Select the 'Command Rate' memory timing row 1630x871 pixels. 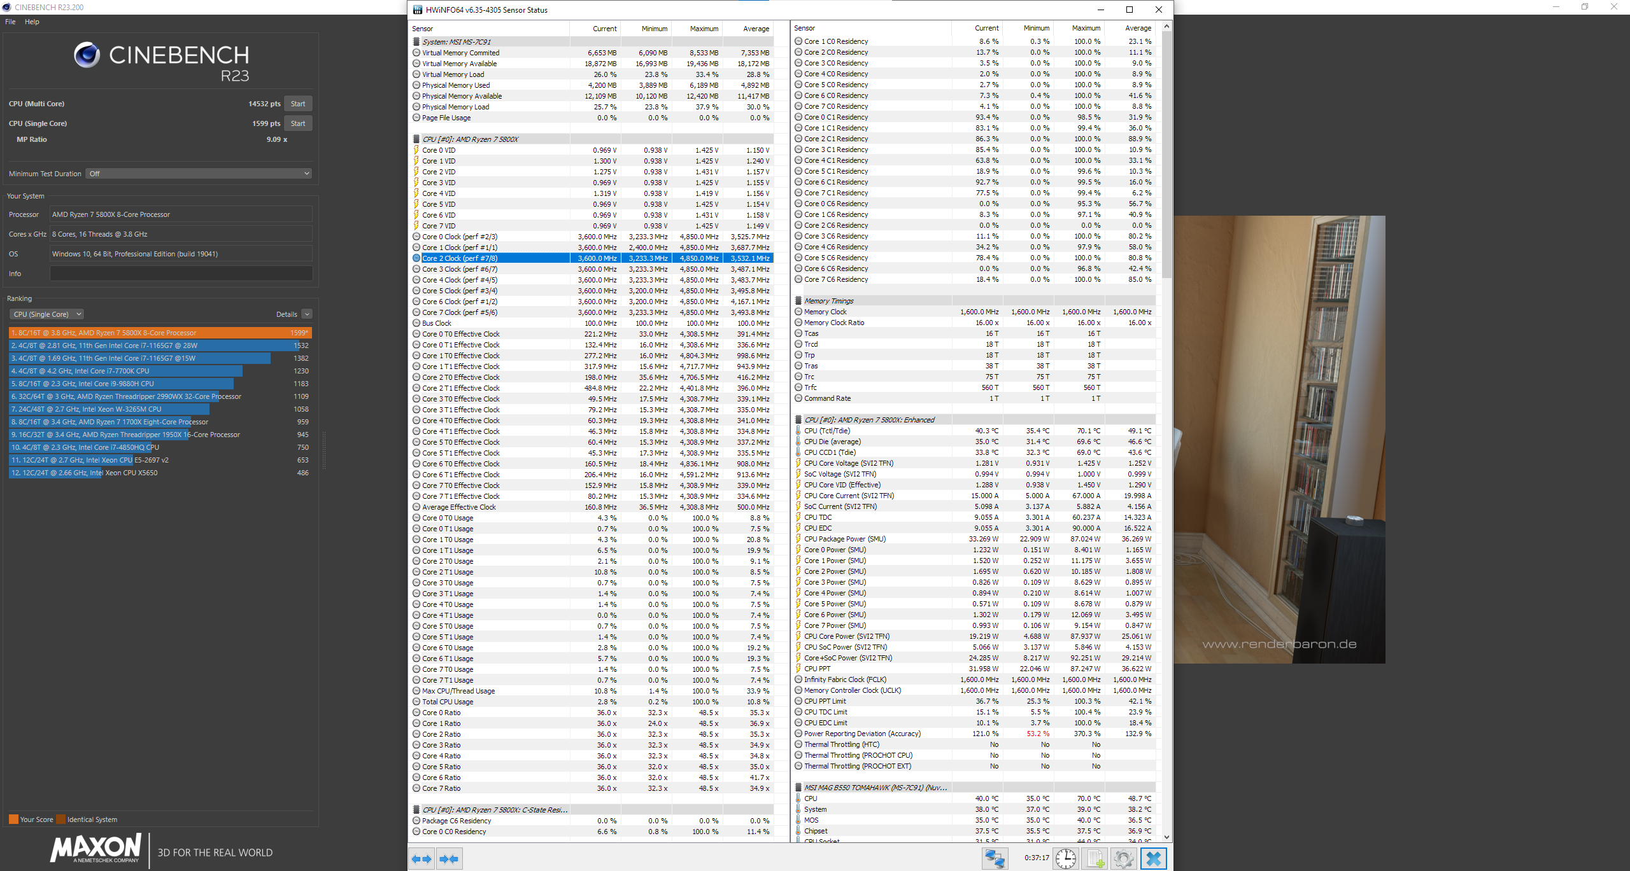pos(974,398)
